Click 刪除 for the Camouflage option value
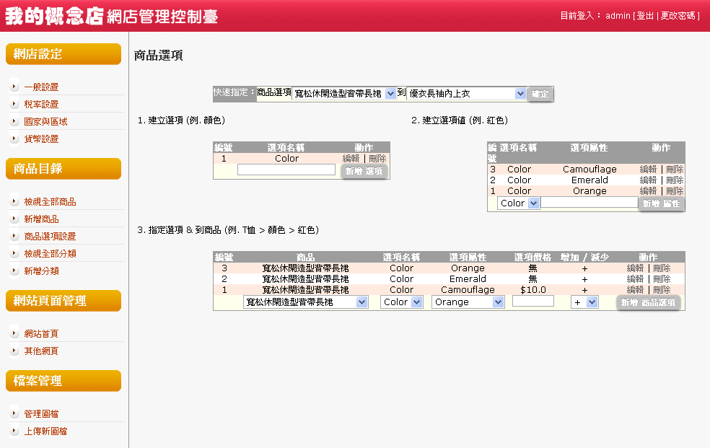 675,170
